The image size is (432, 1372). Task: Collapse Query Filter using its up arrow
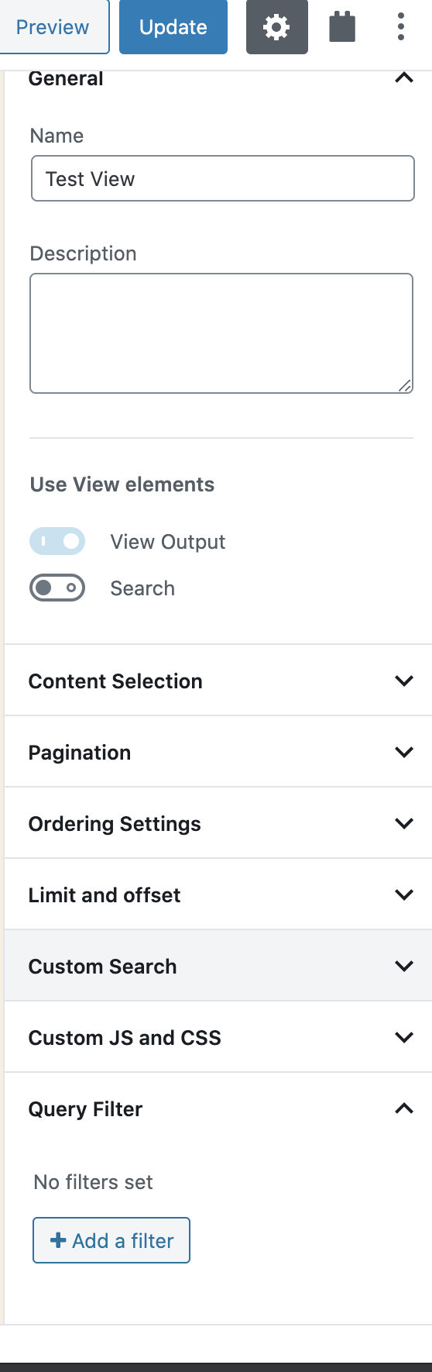click(x=404, y=1108)
